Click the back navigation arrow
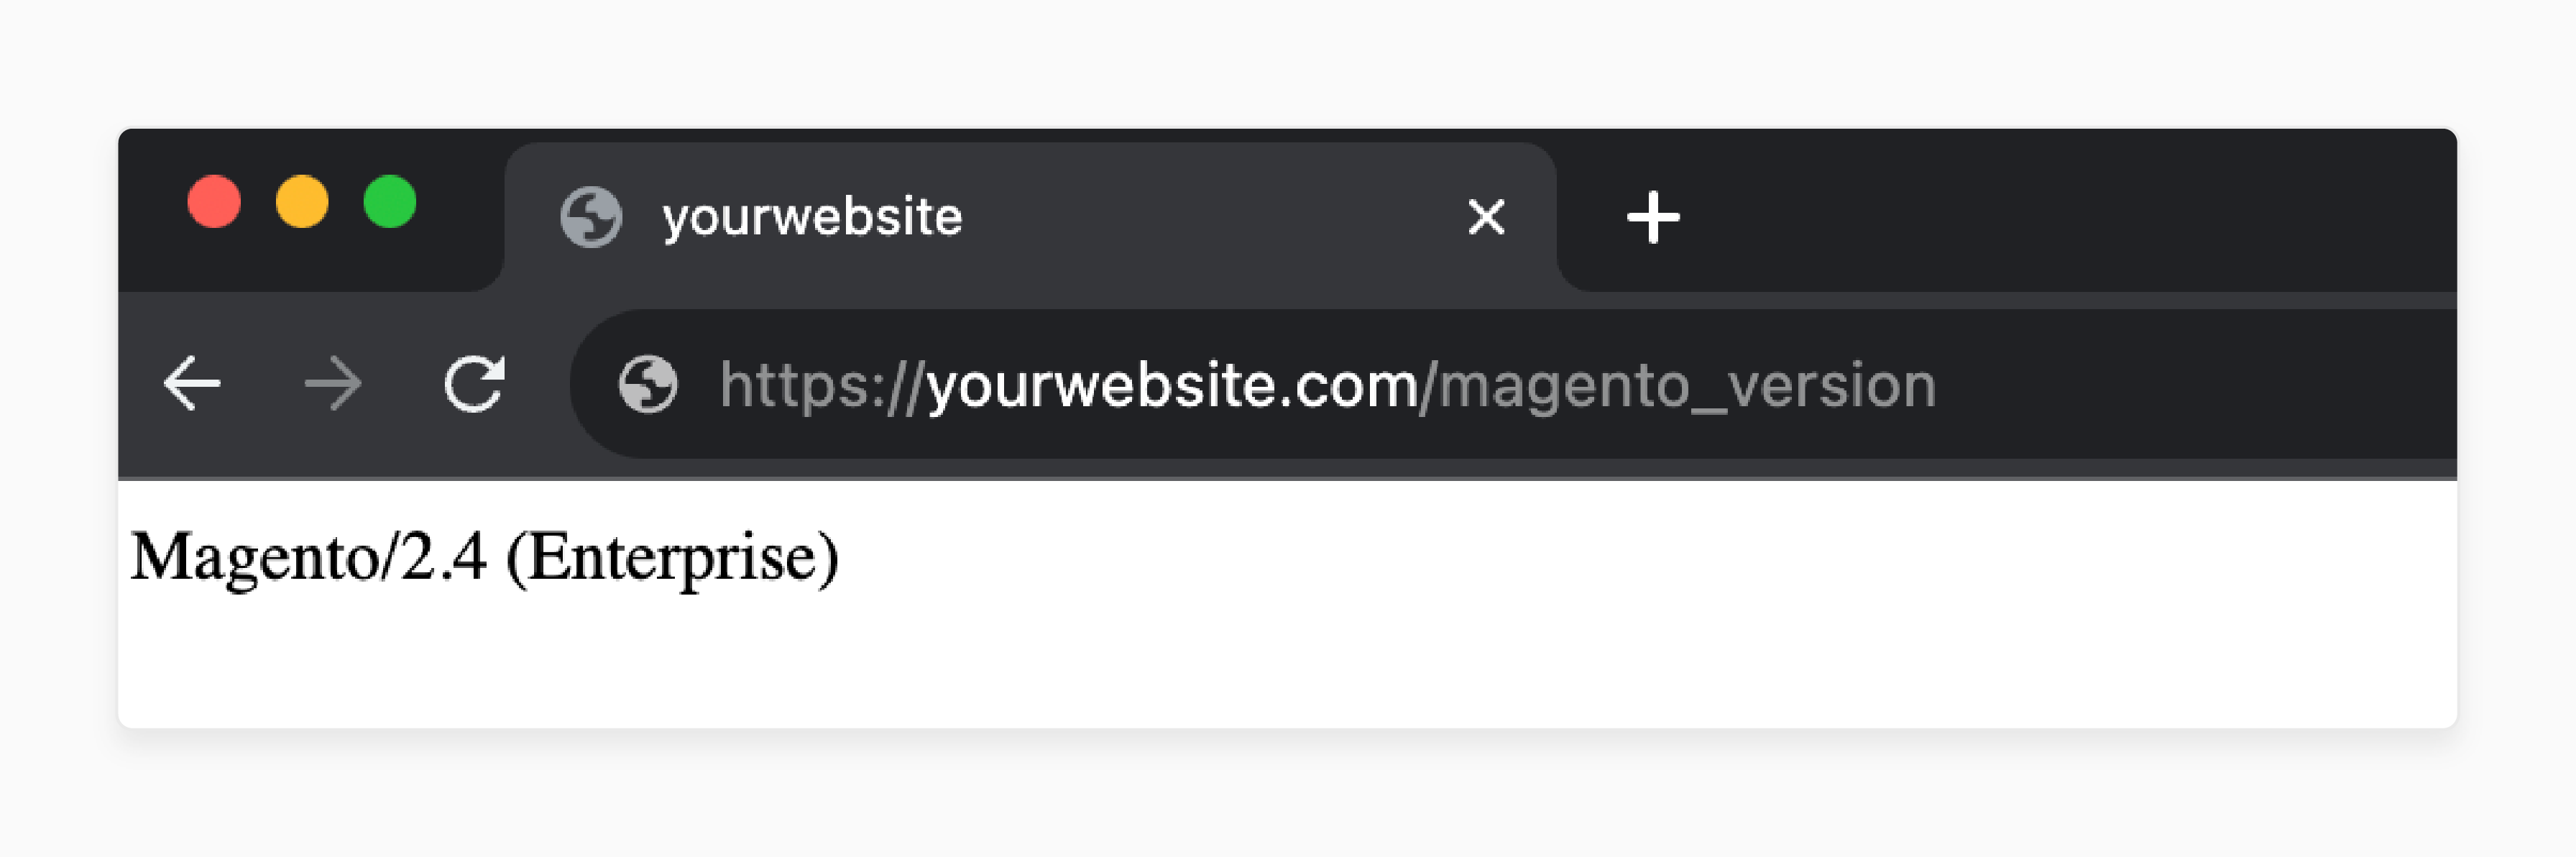 (x=193, y=385)
